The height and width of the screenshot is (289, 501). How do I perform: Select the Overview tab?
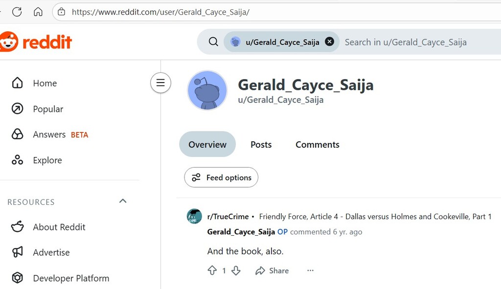(207, 145)
